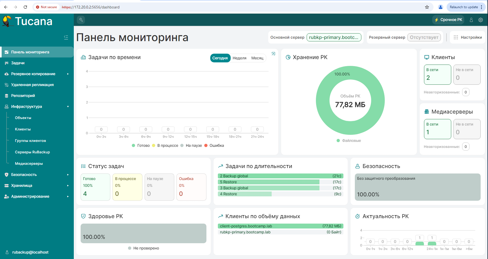
Task: Toggle the Готово legend color marker
Action: point(133,145)
